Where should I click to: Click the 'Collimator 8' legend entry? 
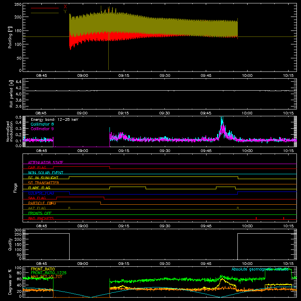click(42, 124)
